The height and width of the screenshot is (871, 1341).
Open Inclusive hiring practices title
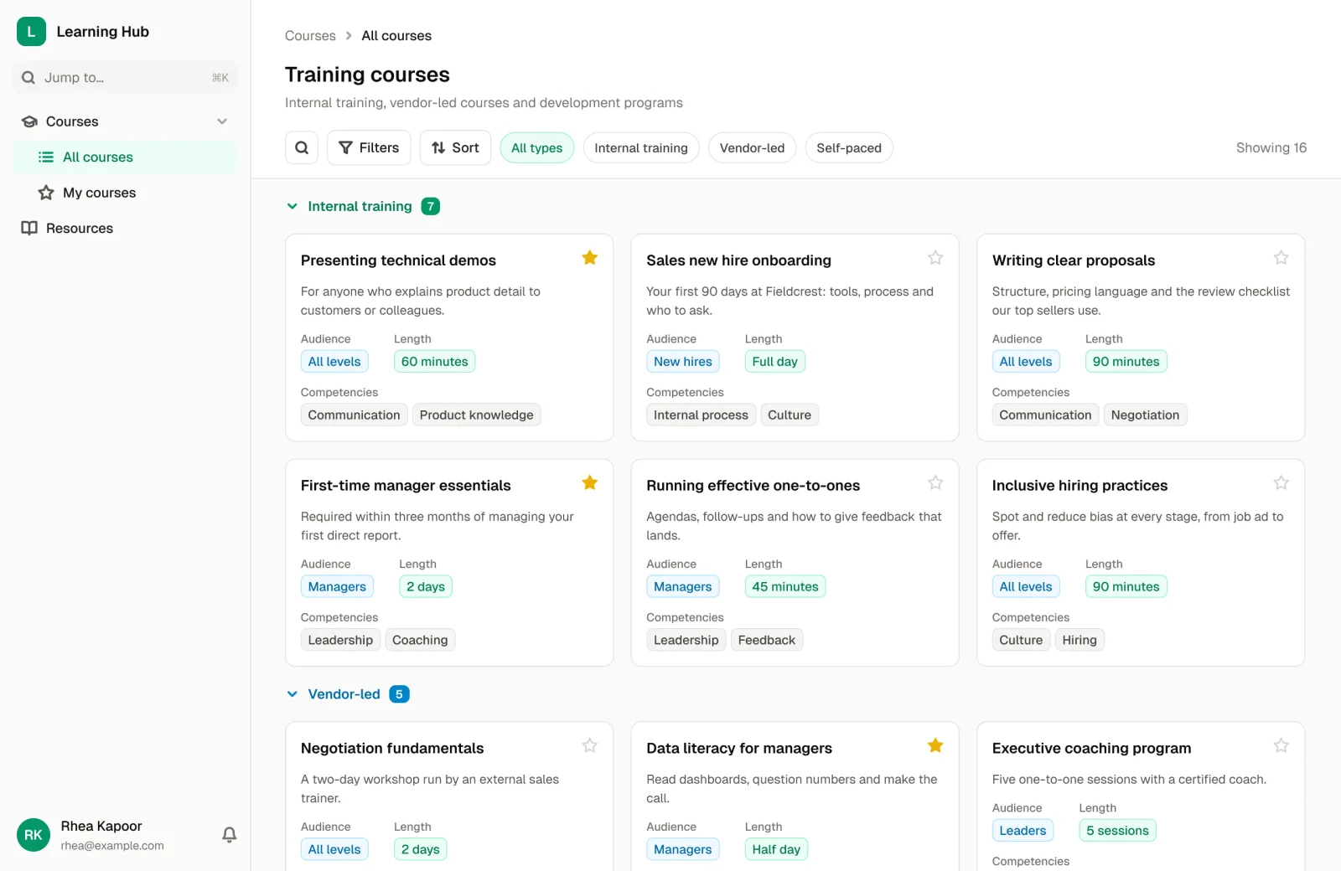point(1080,486)
